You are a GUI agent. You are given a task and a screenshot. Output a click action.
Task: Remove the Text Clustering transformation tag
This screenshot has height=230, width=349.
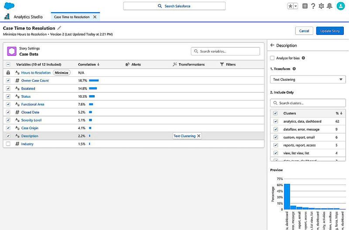pyautogui.click(x=199, y=136)
